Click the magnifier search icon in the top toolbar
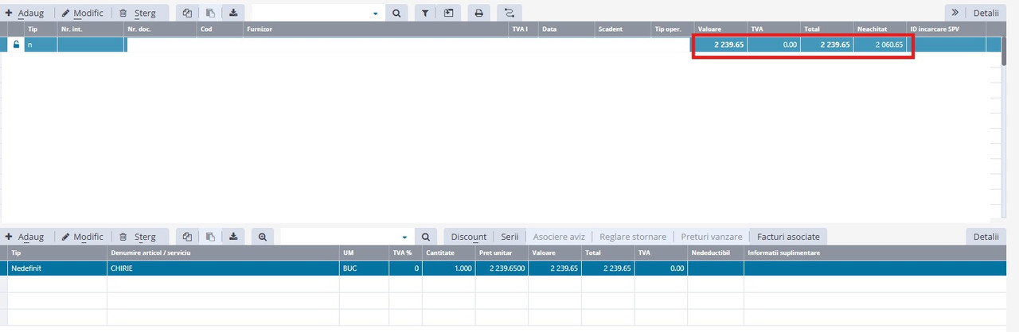 (x=396, y=13)
